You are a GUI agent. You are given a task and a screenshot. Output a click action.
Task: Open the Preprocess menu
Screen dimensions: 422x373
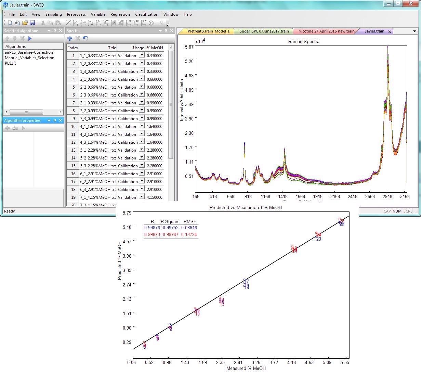click(x=76, y=14)
